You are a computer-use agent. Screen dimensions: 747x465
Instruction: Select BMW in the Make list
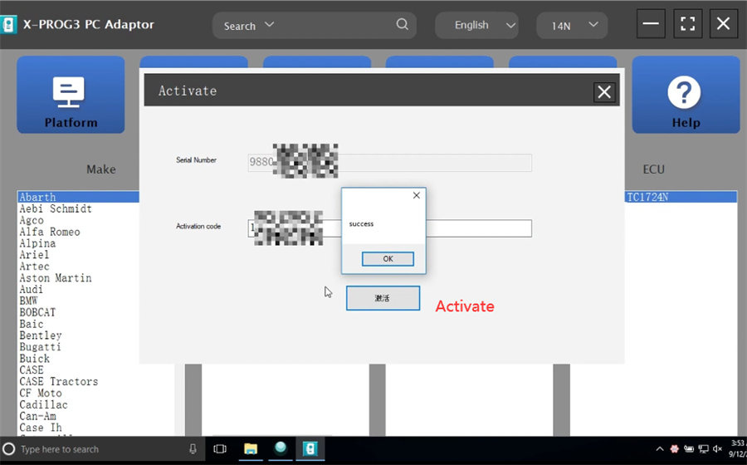point(28,301)
